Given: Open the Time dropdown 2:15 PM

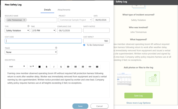Looking at the screenshot, I should tap(43, 30).
